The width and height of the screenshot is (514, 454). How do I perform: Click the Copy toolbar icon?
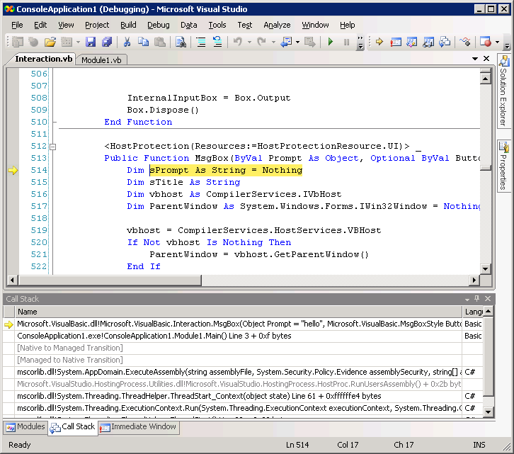(x=143, y=42)
